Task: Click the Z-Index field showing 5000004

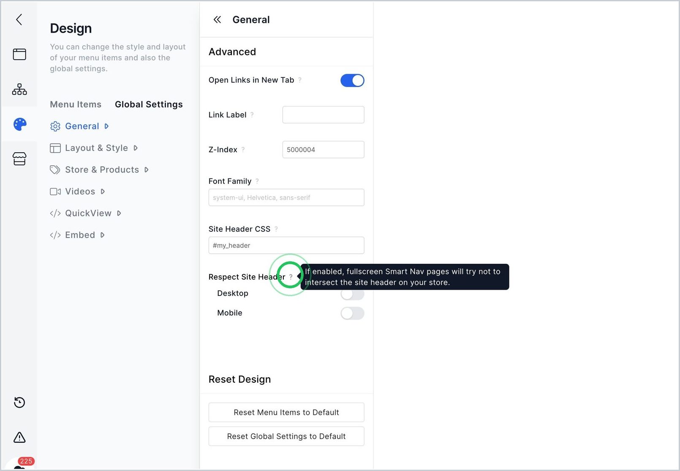Action: (323, 150)
